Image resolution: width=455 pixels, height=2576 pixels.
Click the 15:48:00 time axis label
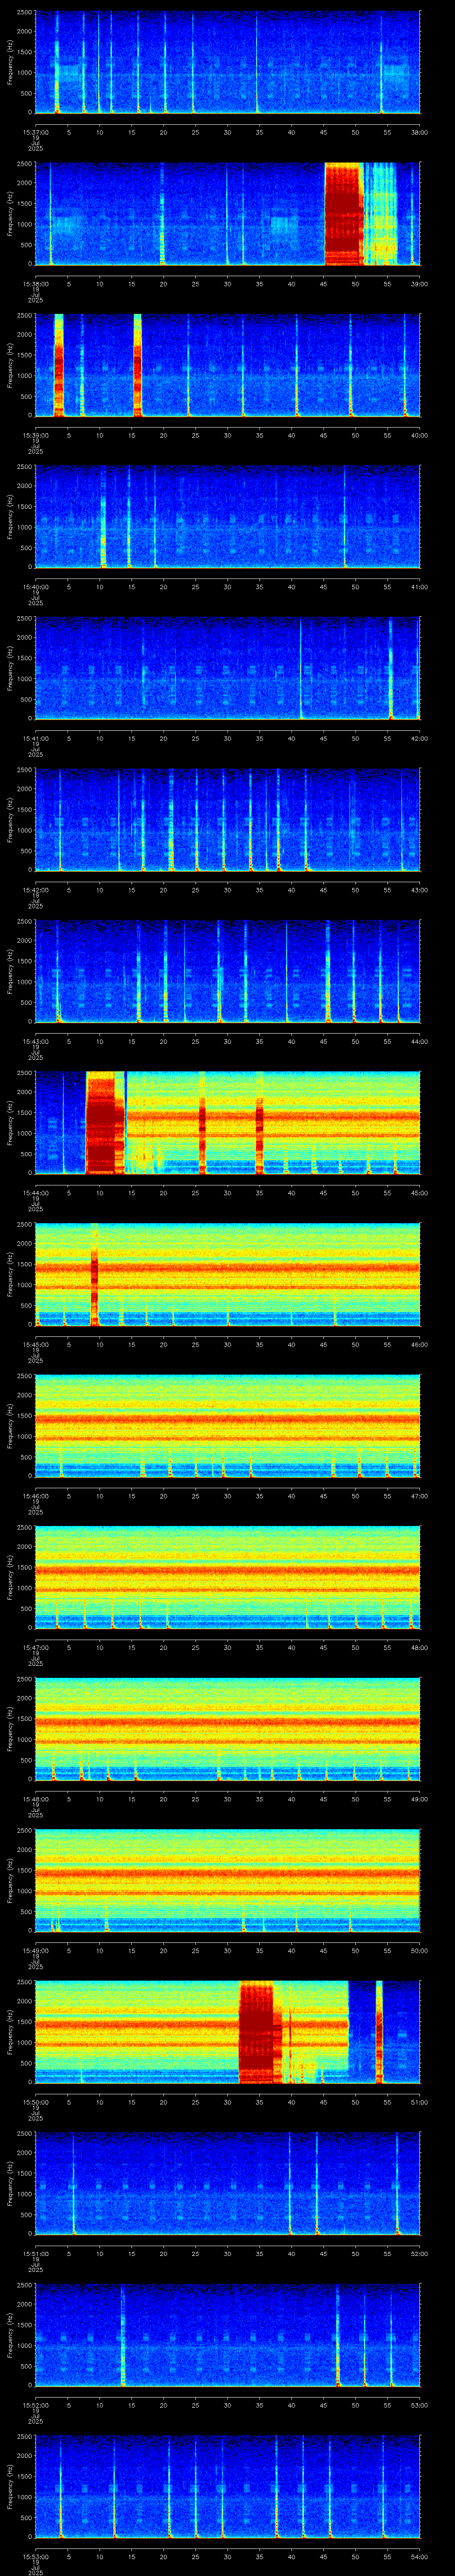35,1799
